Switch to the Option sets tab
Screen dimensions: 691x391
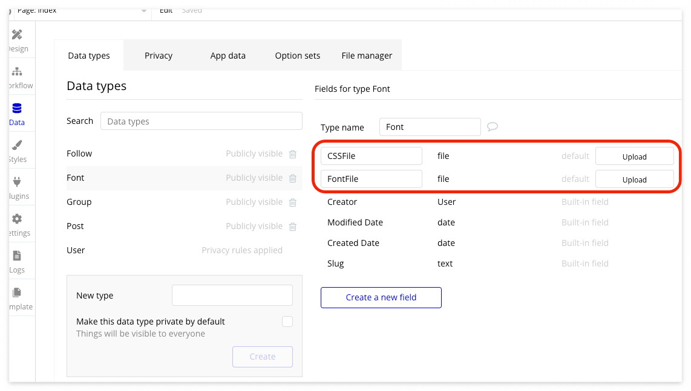[x=297, y=56]
